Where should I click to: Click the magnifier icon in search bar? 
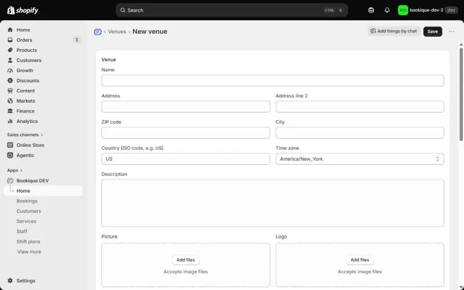click(x=122, y=10)
